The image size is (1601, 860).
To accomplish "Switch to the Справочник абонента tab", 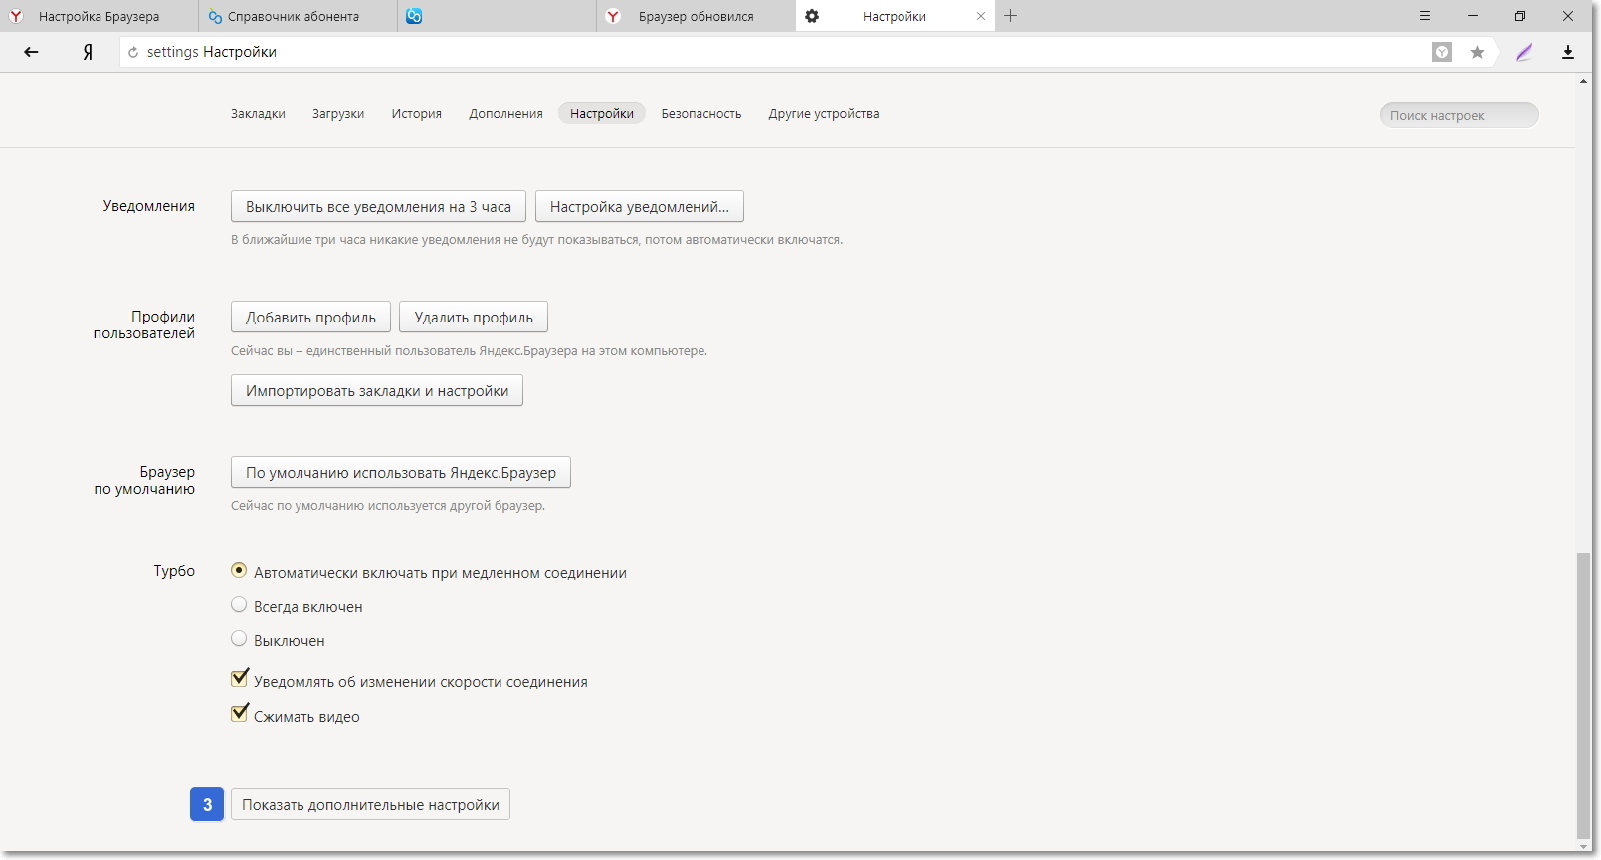I will click(298, 16).
